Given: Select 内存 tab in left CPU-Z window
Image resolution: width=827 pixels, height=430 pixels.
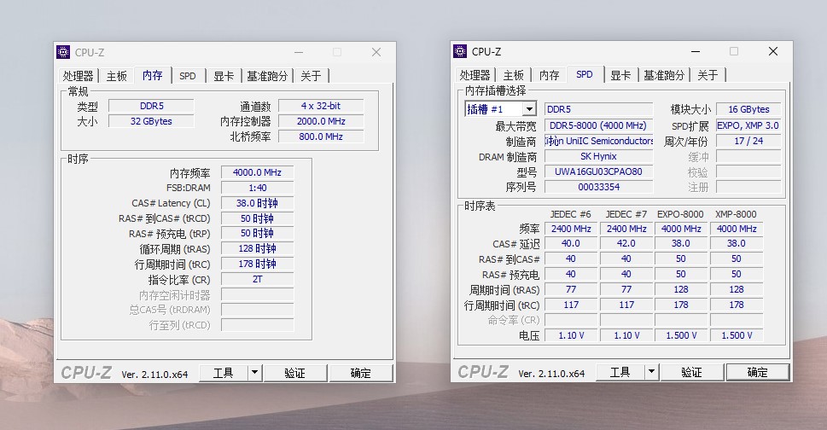Looking at the screenshot, I should [153, 75].
